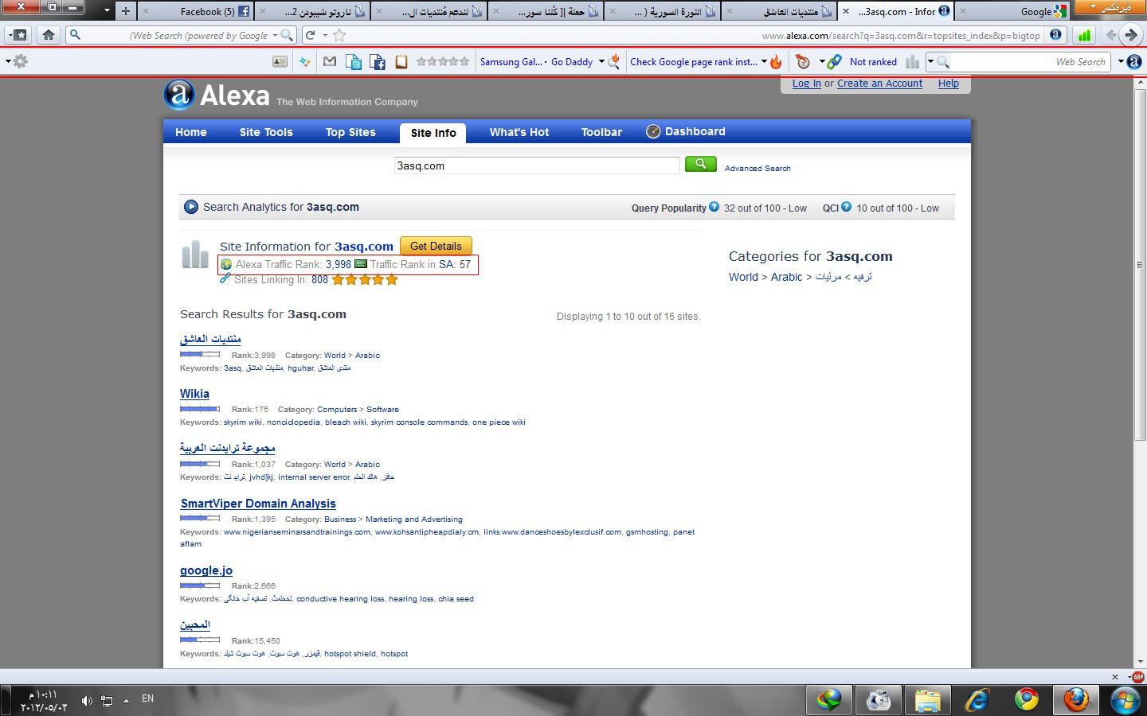The width and height of the screenshot is (1147, 716).
Task: Open the google.jo search result
Action: [206, 570]
